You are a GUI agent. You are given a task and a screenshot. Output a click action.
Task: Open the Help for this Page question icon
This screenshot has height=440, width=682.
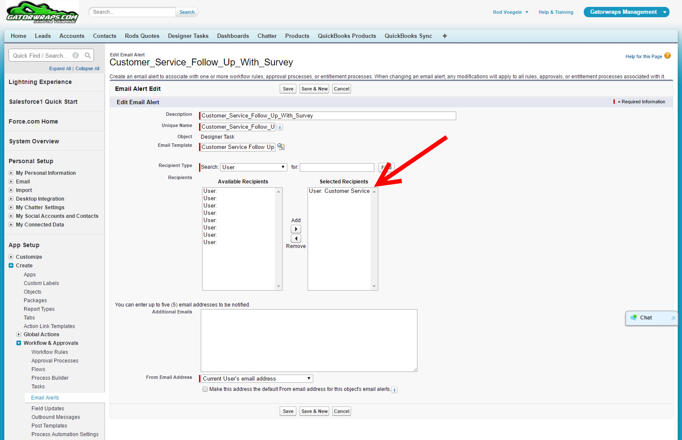click(668, 56)
